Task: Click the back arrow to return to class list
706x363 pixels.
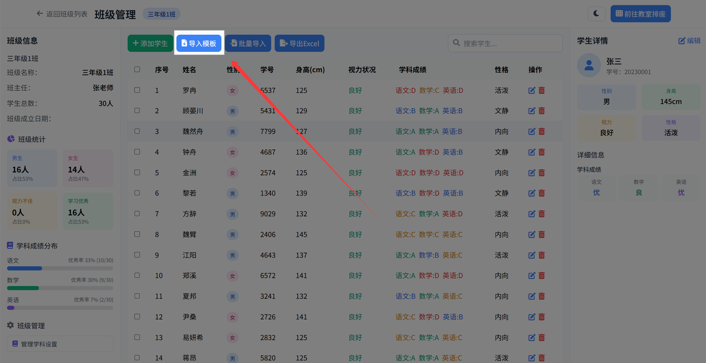Action: 39,14
